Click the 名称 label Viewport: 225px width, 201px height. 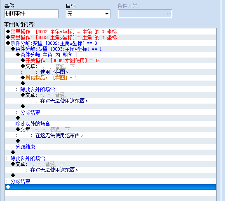[10, 6]
